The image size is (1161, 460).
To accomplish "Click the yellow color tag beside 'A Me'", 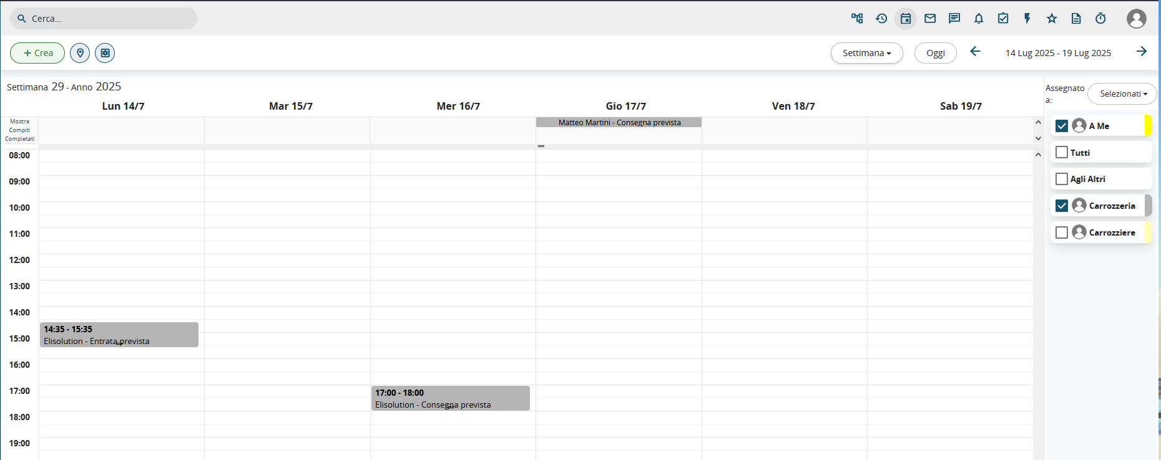I will coord(1148,126).
